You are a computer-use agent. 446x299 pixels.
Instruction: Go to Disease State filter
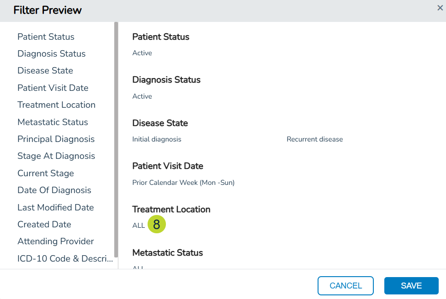(x=45, y=70)
